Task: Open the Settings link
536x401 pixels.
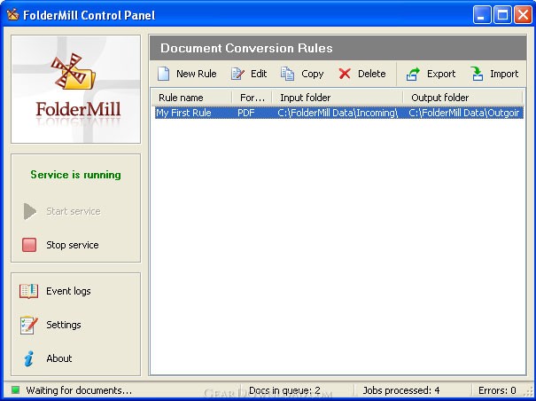Action: tap(64, 325)
